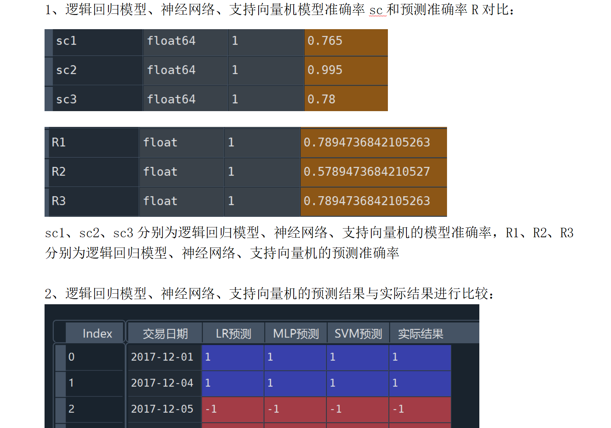
Task: Select the sc3 variable name cell
Action: click(x=98, y=99)
